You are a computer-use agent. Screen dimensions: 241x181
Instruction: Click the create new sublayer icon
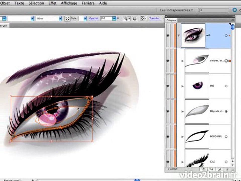pos(211,169)
